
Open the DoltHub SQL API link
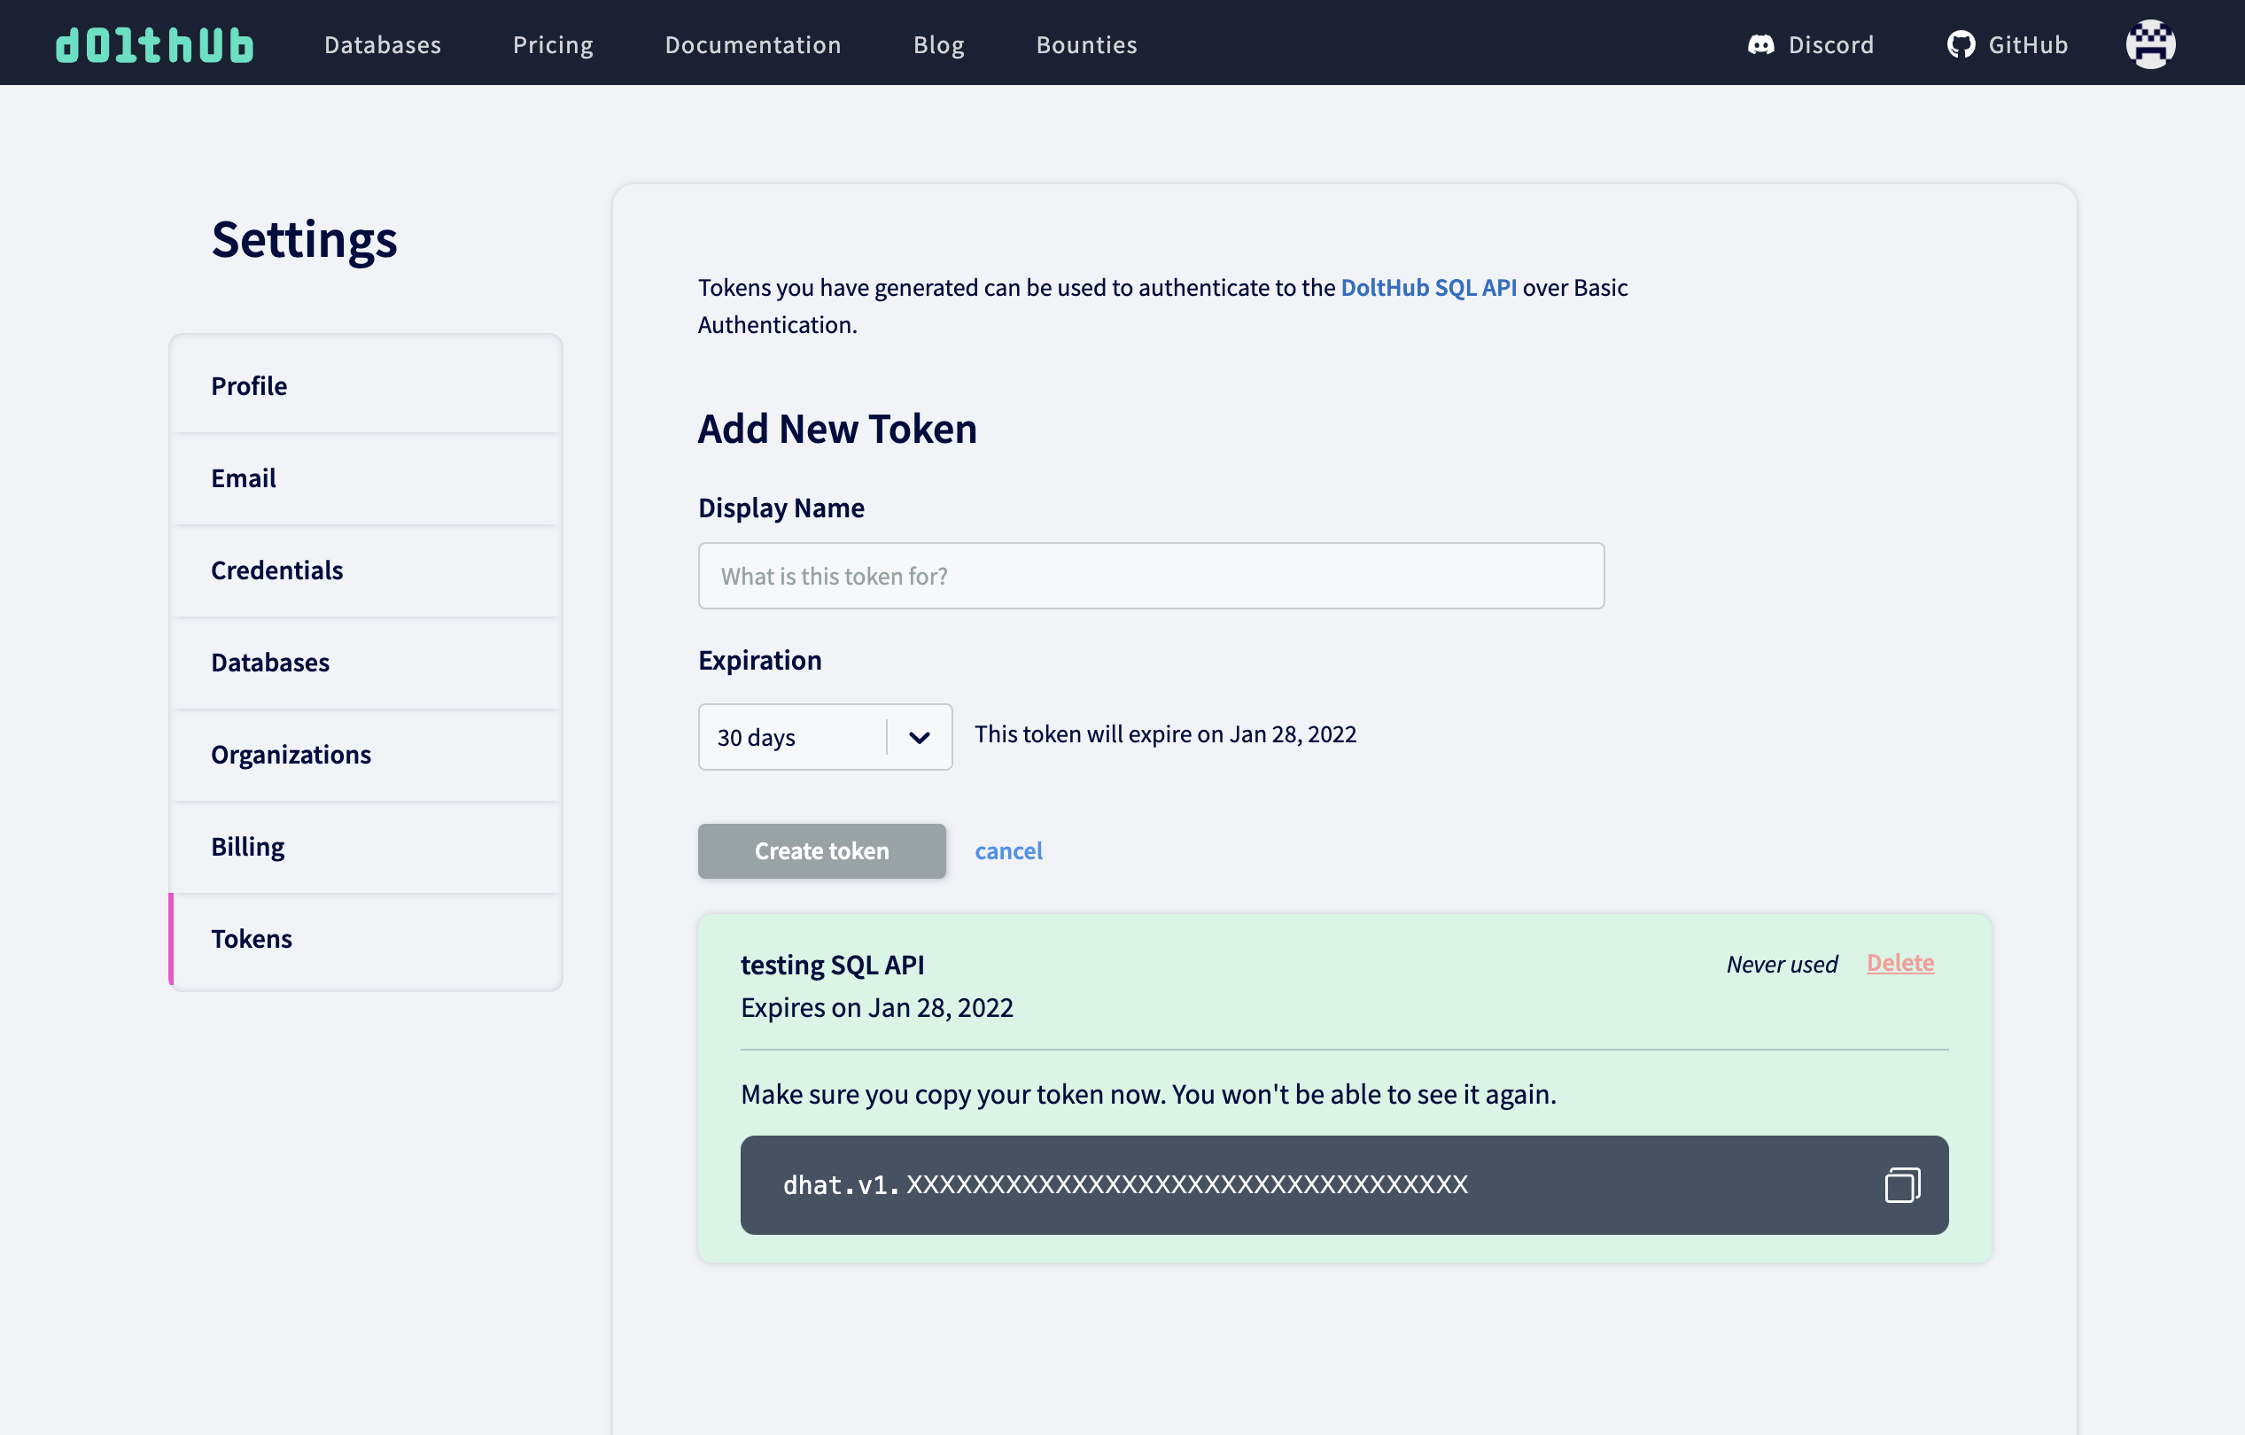point(1428,287)
